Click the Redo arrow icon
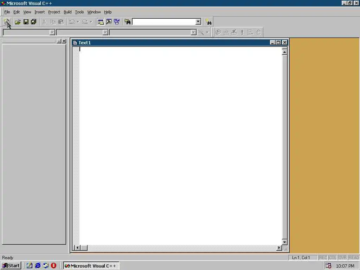The image size is (360, 270). (x=85, y=22)
